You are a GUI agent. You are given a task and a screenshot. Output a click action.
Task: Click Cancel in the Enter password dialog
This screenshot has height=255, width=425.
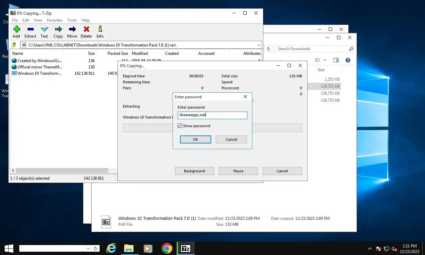coord(231,139)
